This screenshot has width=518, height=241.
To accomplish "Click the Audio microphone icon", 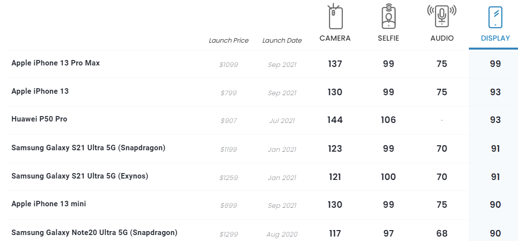I will 442,16.
